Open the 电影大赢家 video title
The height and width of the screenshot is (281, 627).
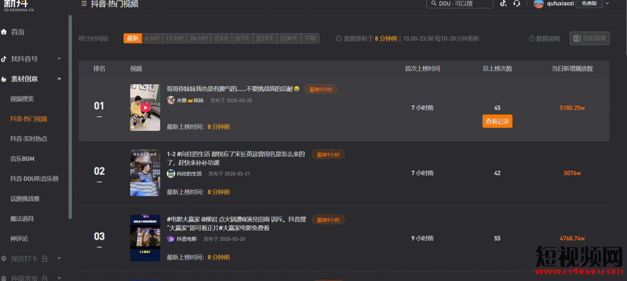[x=237, y=224]
